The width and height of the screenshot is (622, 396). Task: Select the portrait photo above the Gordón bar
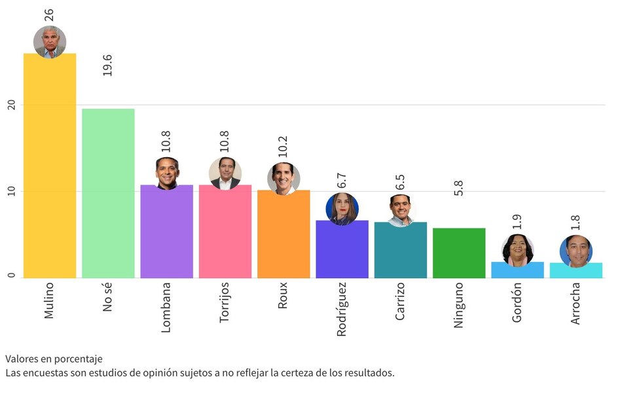coord(517,251)
